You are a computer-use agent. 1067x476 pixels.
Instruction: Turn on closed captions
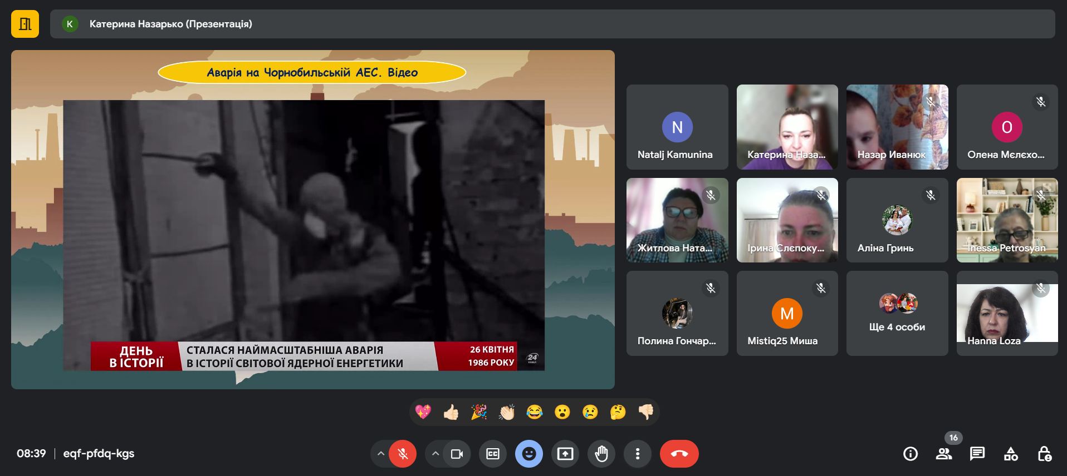(493, 454)
